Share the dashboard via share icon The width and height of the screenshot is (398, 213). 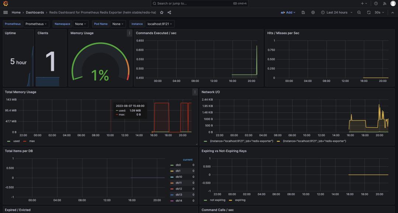pyautogui.click(x=169, y=12)
